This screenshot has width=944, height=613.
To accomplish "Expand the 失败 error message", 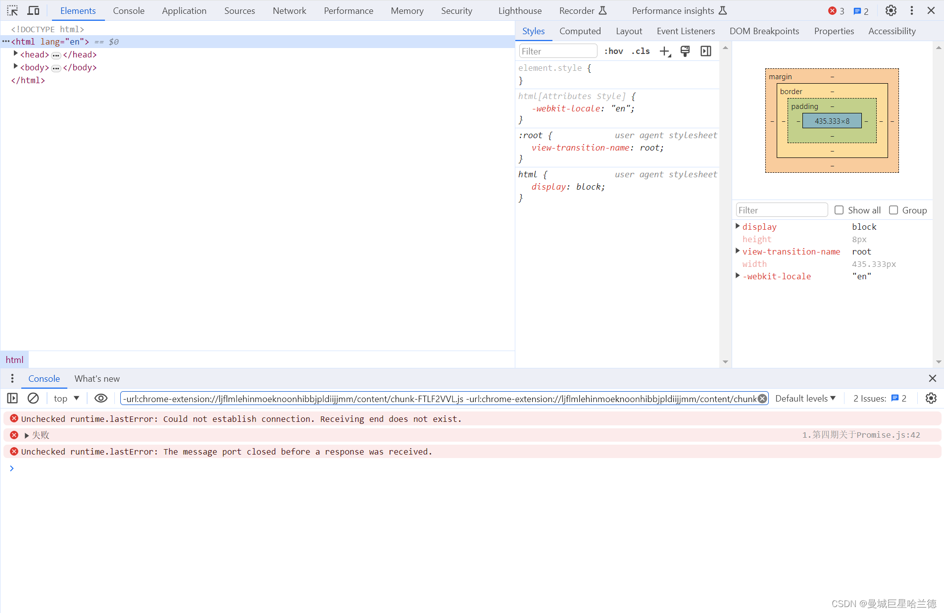I will pos(27,435).
